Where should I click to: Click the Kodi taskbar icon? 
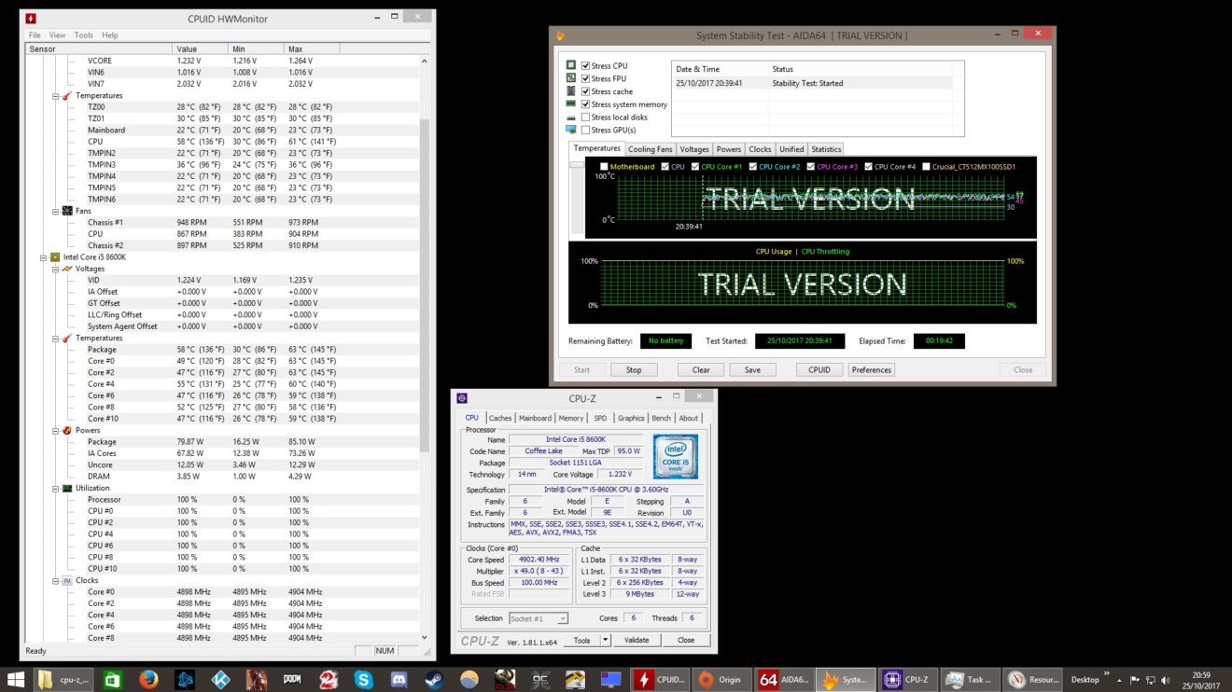(x=221, y=679)
